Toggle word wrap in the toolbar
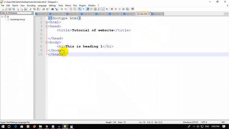The image size is (229, 129). point(79,9)
